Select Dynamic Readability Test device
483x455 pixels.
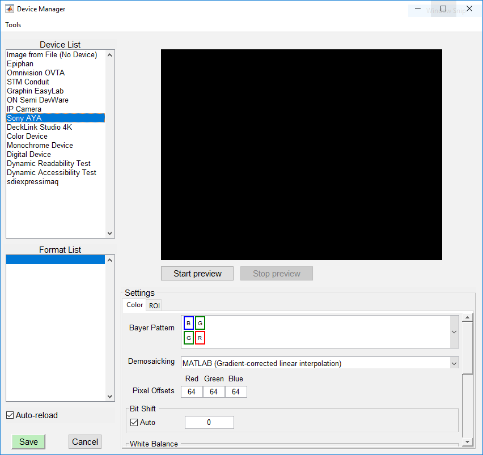tap(56, 163)
